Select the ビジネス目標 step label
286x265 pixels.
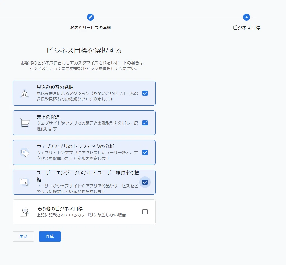pyautogui.click(x=247, y=28)
